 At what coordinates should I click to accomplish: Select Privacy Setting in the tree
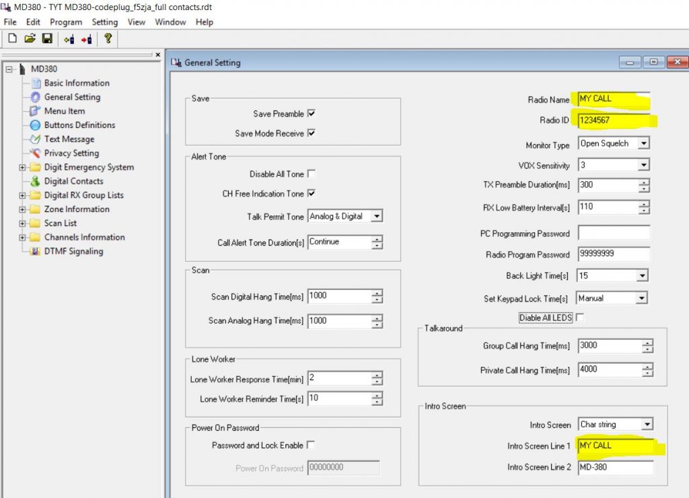tap(71, 153)
